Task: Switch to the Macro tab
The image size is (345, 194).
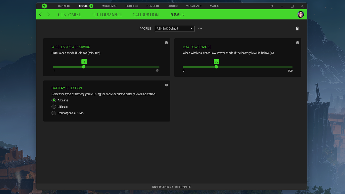Action: (215, 6)
